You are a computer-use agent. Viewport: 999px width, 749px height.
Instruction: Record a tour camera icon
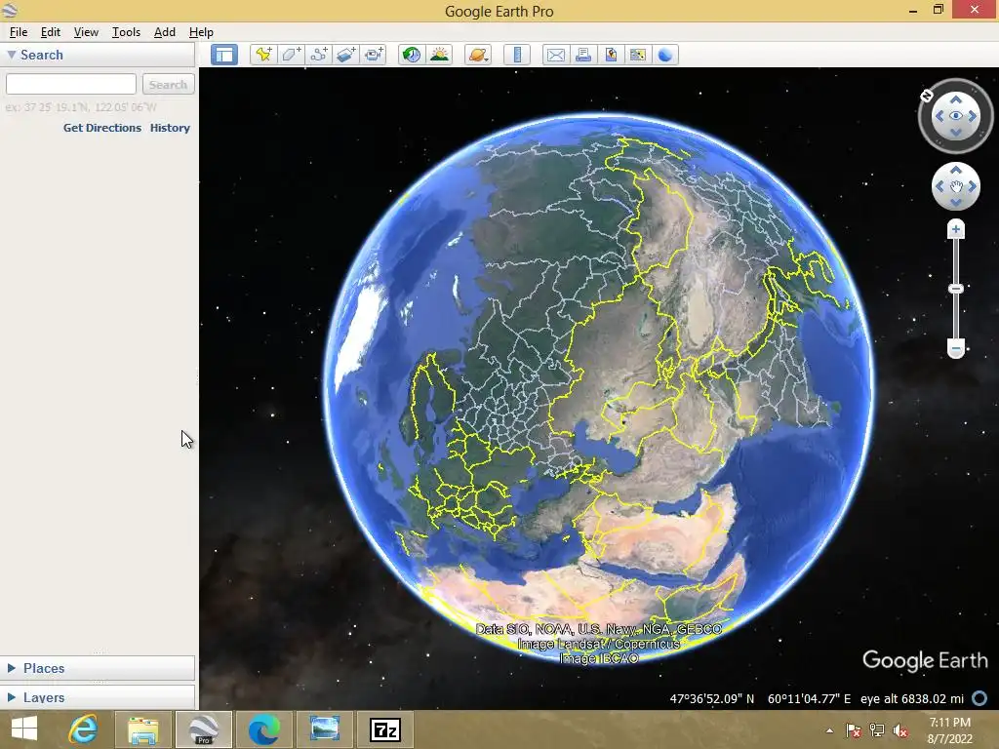(375, 55)
